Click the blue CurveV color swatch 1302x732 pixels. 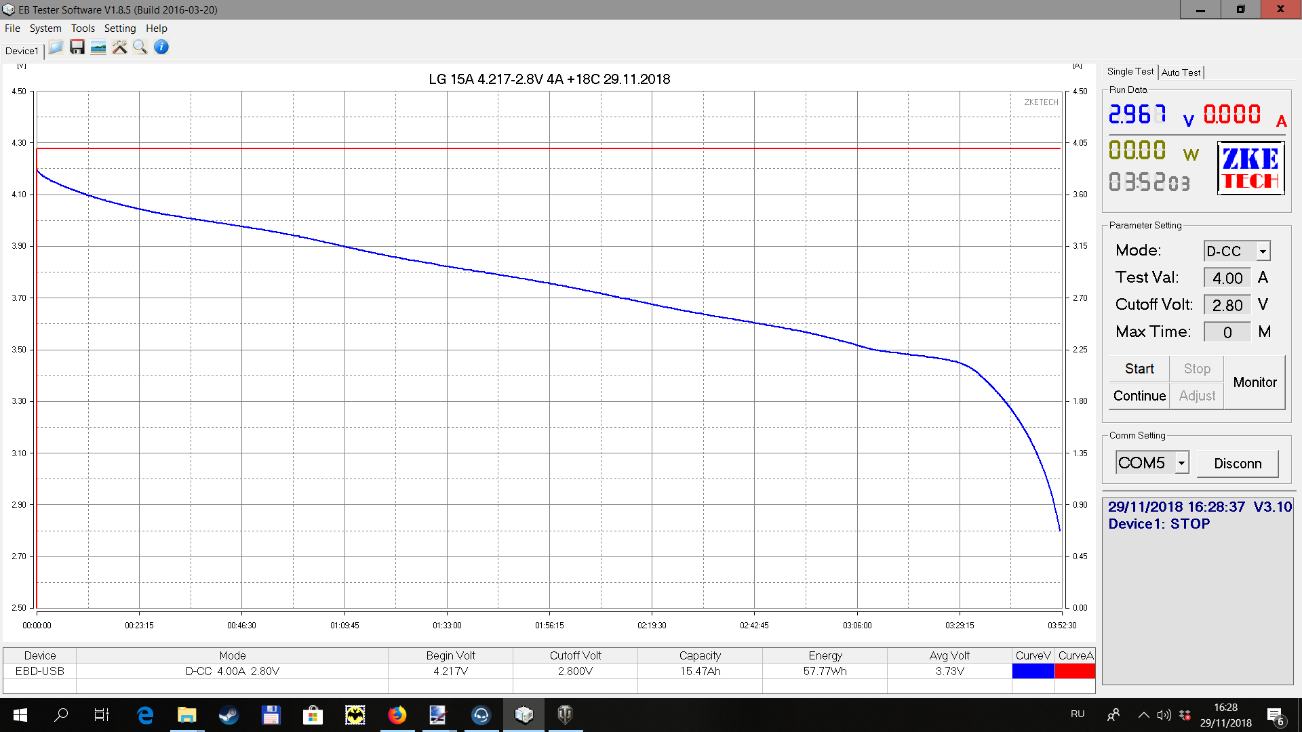coord(1033,671)
